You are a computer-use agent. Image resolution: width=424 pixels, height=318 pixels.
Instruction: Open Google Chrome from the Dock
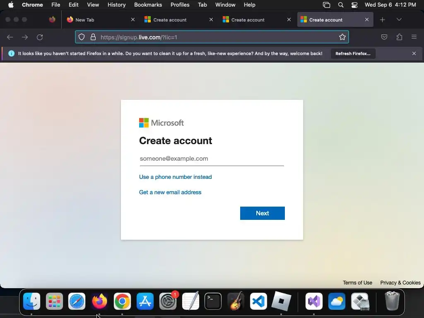pyautogui.click(x=122, y=301)
